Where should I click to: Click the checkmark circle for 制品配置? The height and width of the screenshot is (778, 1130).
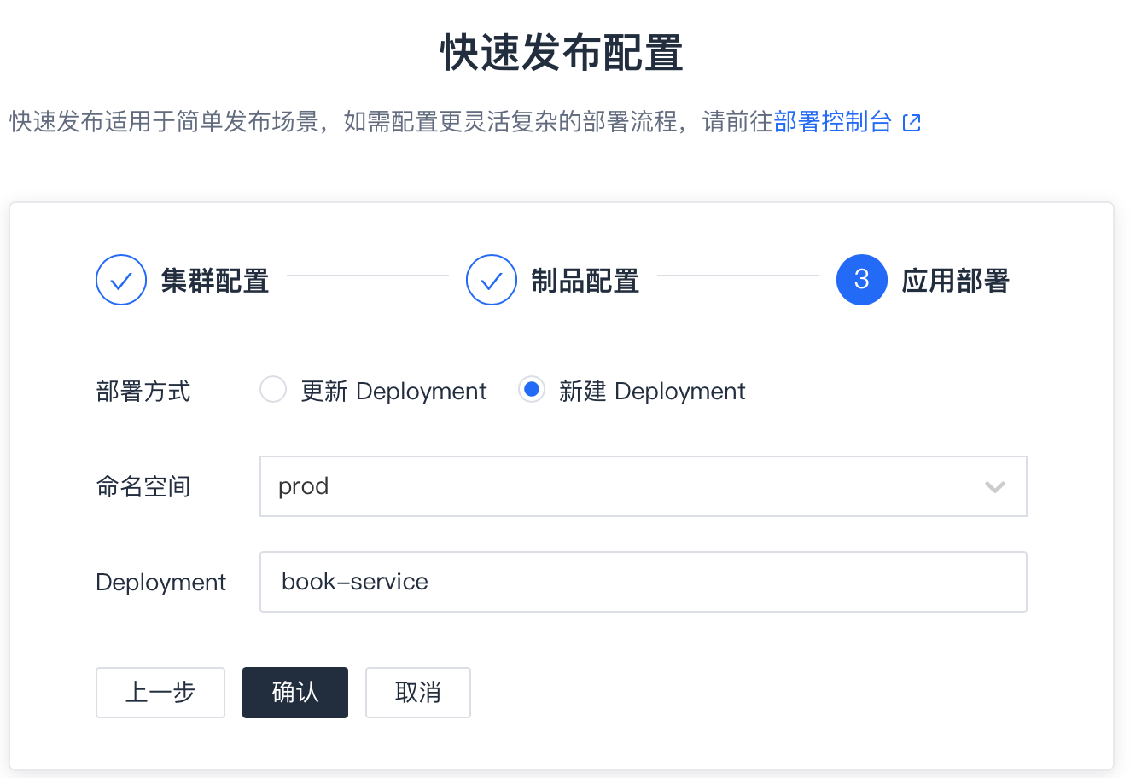[x=492, y=280]
